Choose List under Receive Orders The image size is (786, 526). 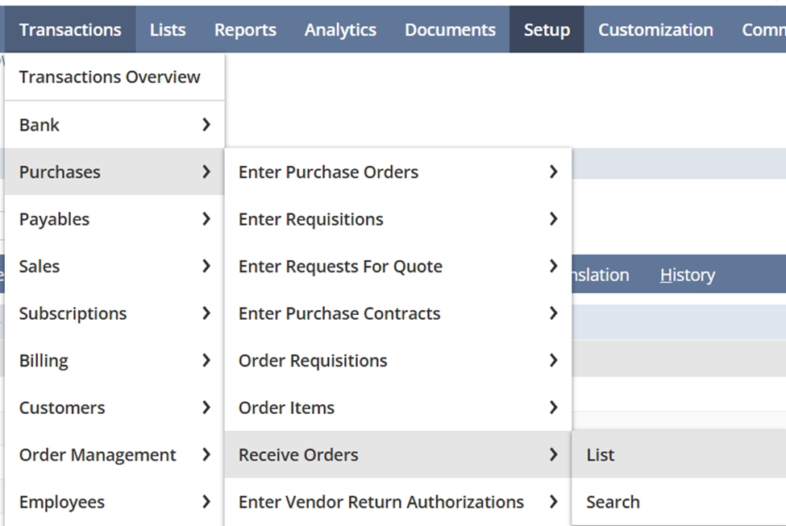click(x=601, y=455)
